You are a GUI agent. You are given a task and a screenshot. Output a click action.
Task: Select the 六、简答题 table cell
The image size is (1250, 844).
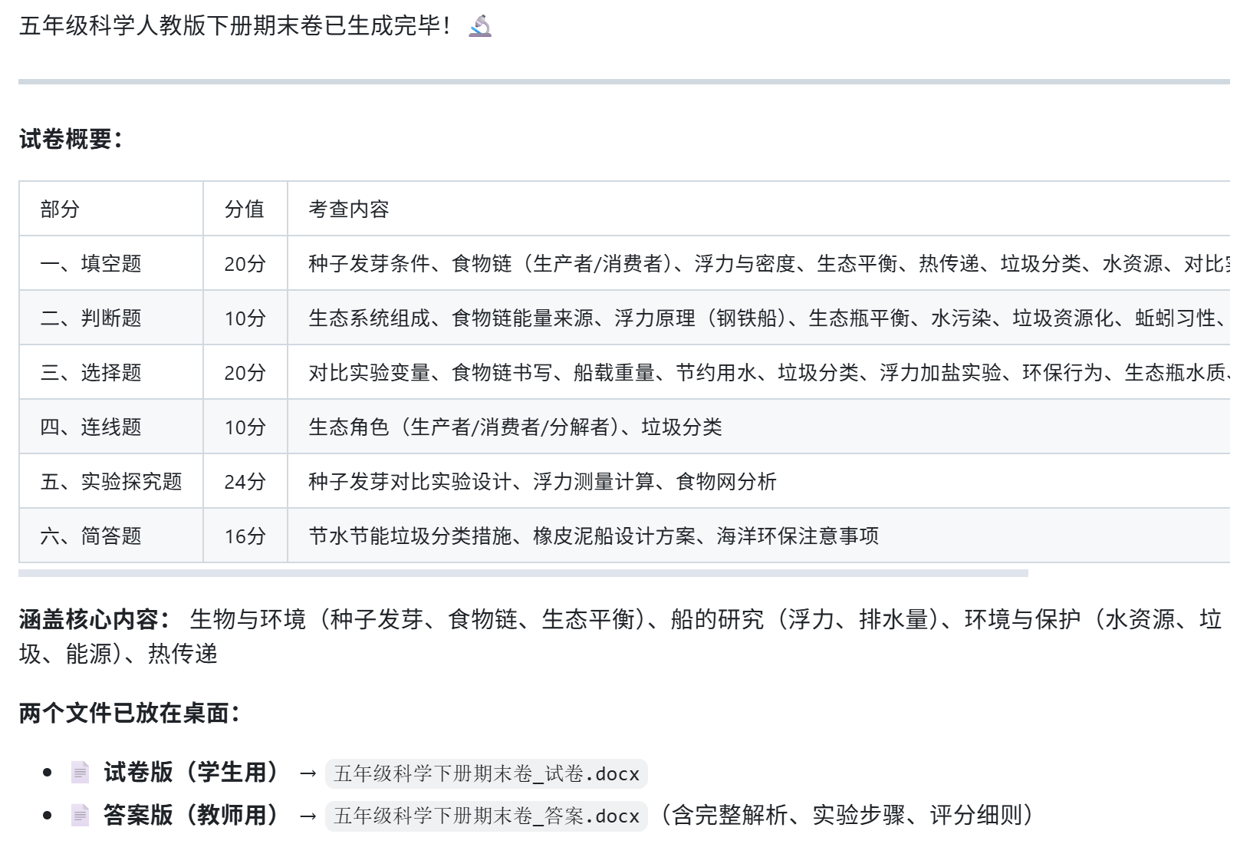click(x=111, y=536)
